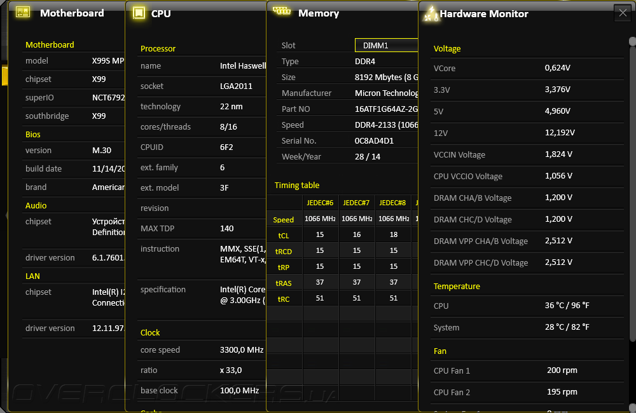Click CPU temperature 36 °C / 96 °F
This screenshot has width=636, height=413.
[567, 305]
